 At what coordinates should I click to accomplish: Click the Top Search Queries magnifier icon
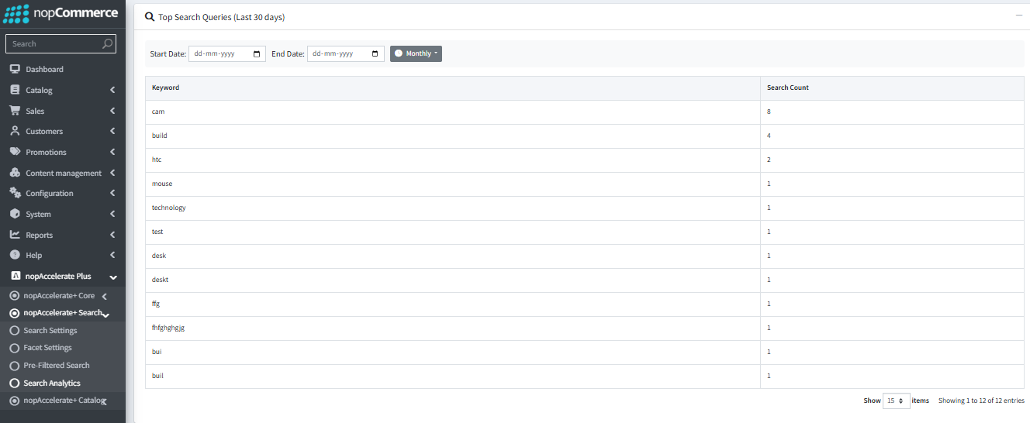click(x=150, y=16)
